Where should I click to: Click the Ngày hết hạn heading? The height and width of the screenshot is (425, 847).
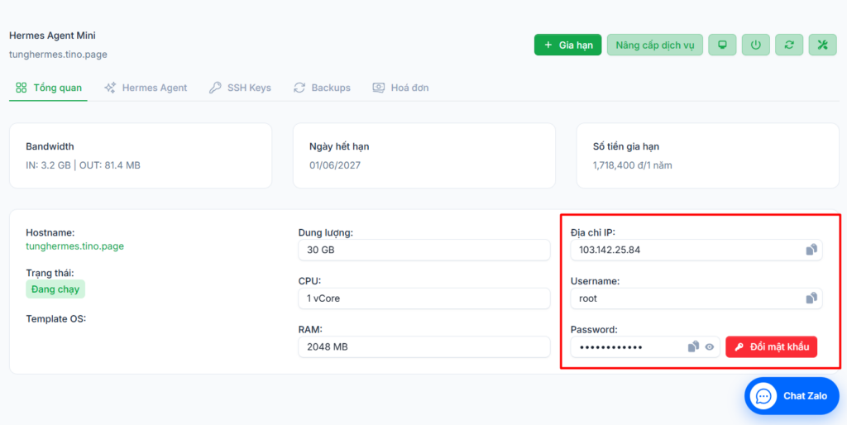tap(339, 146)
